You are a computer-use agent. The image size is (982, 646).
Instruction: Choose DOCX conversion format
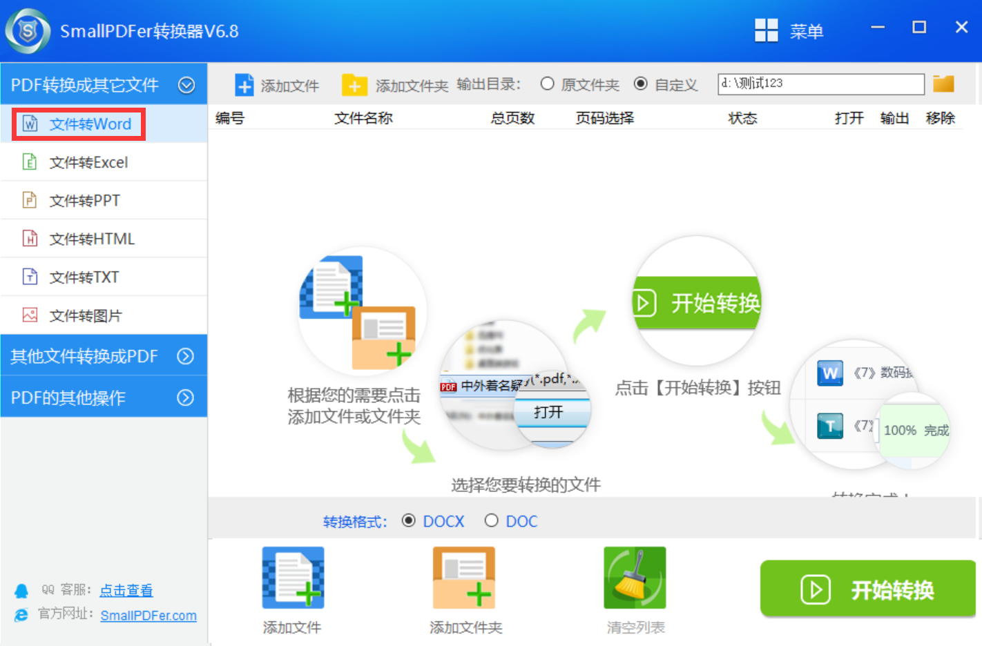tap(409, 520)
